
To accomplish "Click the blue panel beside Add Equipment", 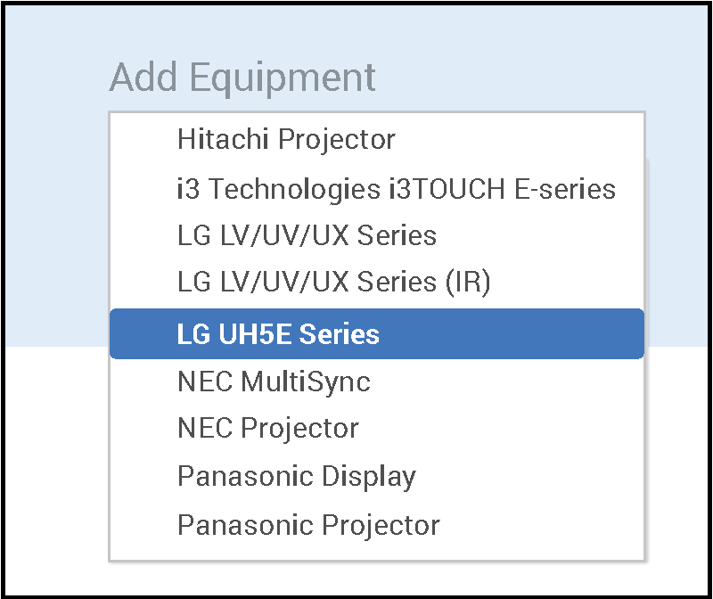I will [535, 71].
